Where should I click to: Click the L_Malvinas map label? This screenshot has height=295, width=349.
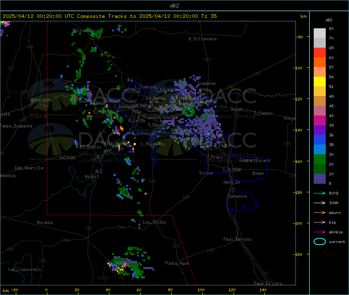(x=153, y=144)
